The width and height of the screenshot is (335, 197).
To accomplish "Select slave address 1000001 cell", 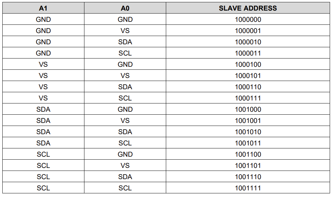I will pos(248,31).
